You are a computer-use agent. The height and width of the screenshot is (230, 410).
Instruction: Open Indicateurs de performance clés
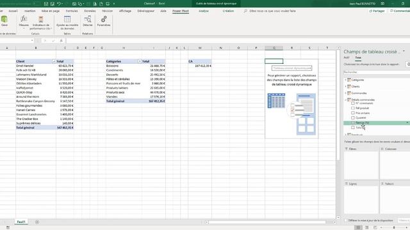click(x=41, y=22)
